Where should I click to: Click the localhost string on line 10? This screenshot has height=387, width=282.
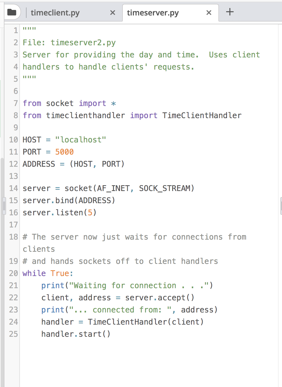81,140
